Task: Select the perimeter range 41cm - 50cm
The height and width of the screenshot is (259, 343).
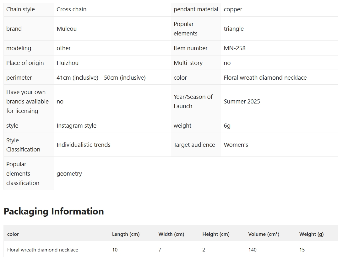Action: (x=101, y=78)
